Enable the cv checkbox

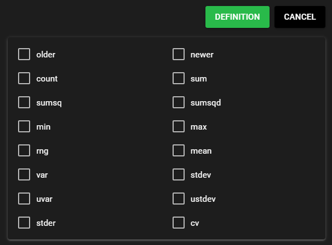point(179,223)
